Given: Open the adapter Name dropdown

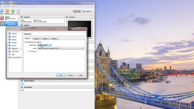Looking at the screenshot, I should 61,48.
